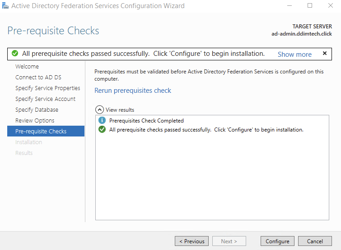341x250 pixels.
Task: Click the banner message 'All prerequisite checks passed successfully'
Action: [143, 54]
